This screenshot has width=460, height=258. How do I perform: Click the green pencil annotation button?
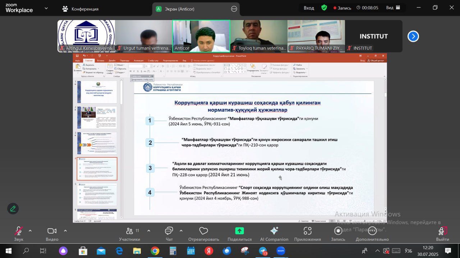13,208
